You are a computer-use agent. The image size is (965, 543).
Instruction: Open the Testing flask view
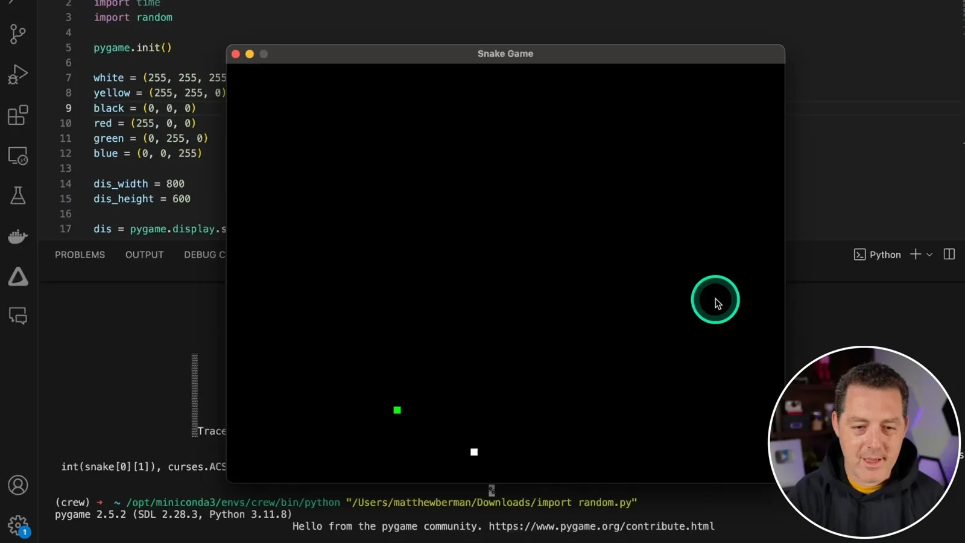(x=18, y=195)
